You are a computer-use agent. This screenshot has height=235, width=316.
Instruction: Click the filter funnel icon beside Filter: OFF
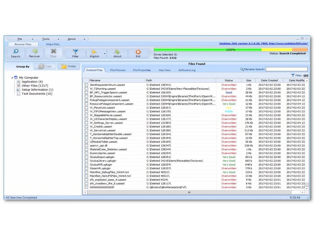tap(293, 75)
